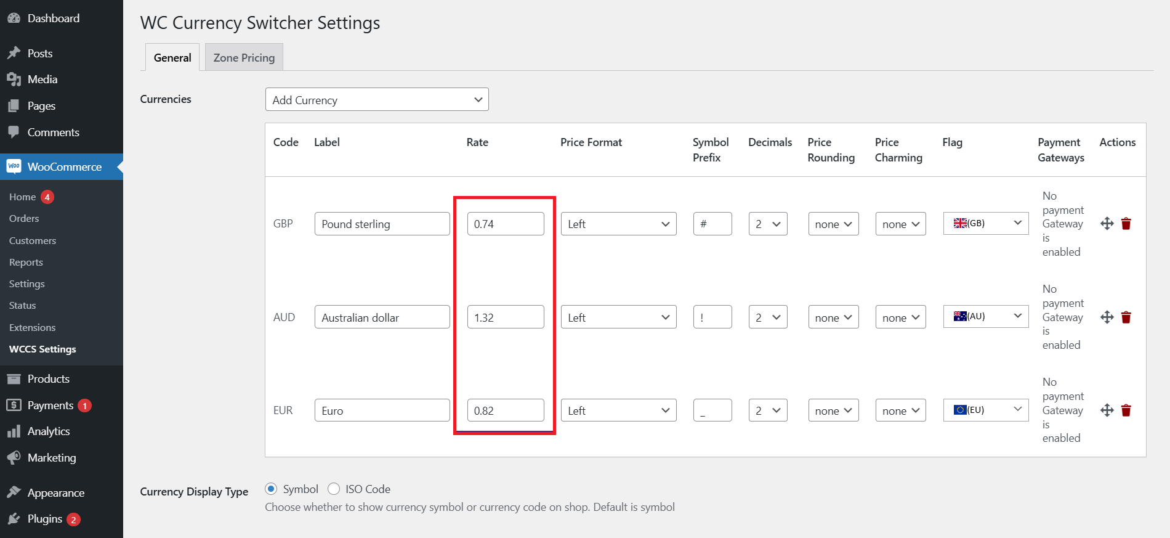Click the GBP symbol prefix field
The width and height of the screenshot is (1170, 538).
click(712, 224)
